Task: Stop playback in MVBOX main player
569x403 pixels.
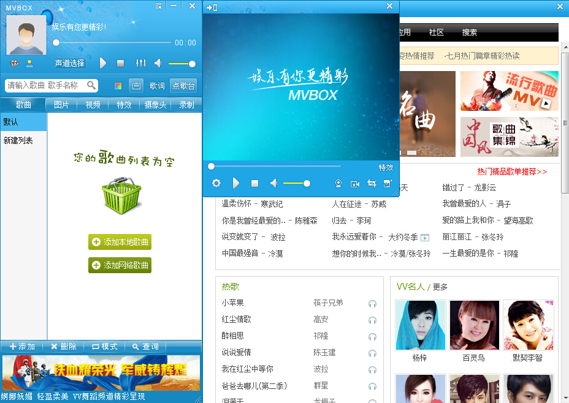Action: tap(120, 64)
